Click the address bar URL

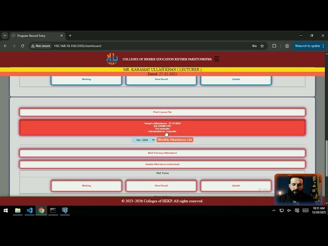[77, 46]
